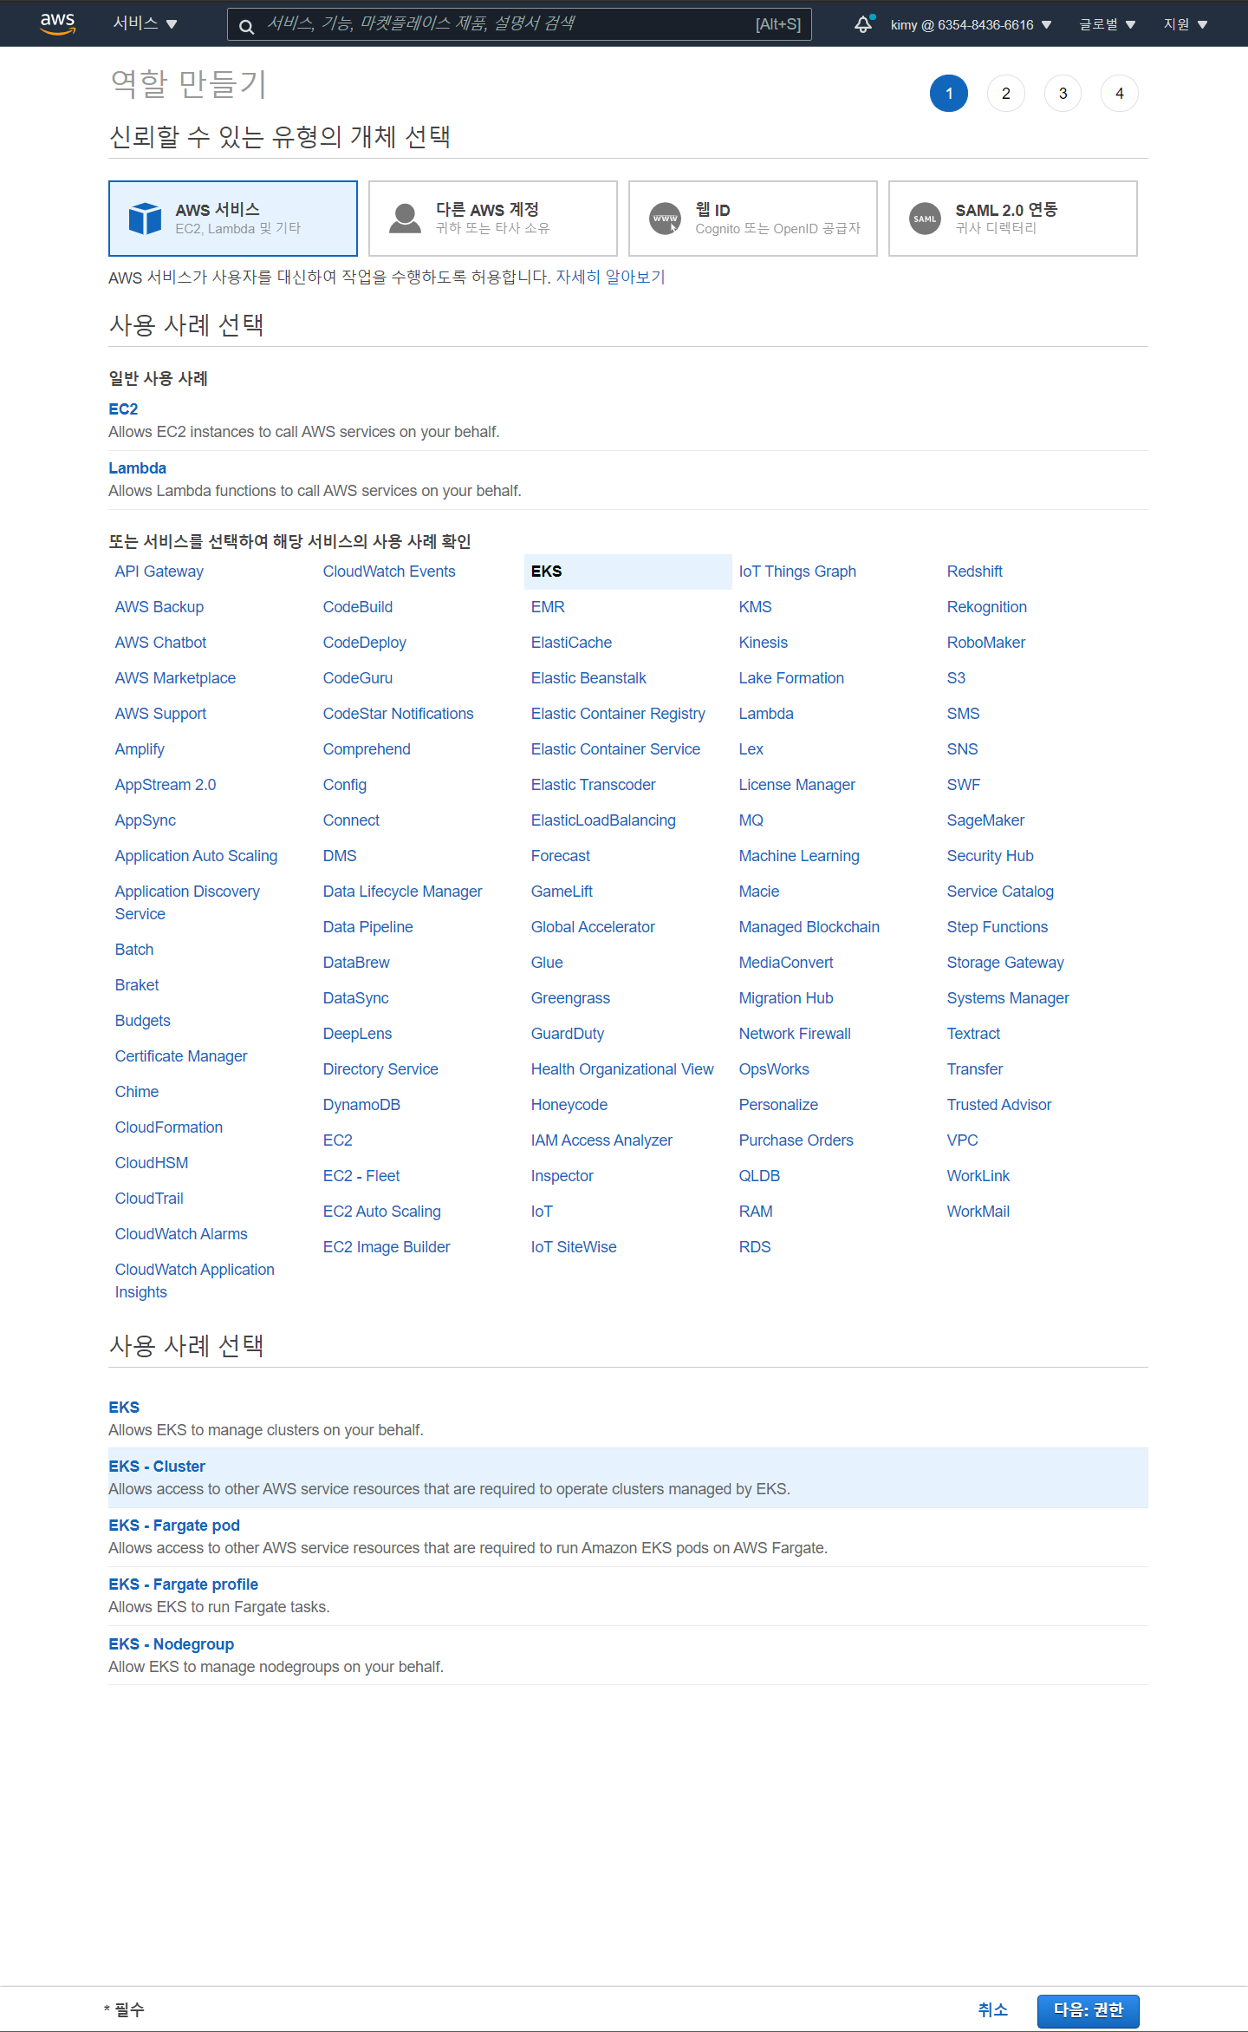Select the Trusted Advisor service link
This screenshot has height=2032, width=1248.
click(999, 1105)
